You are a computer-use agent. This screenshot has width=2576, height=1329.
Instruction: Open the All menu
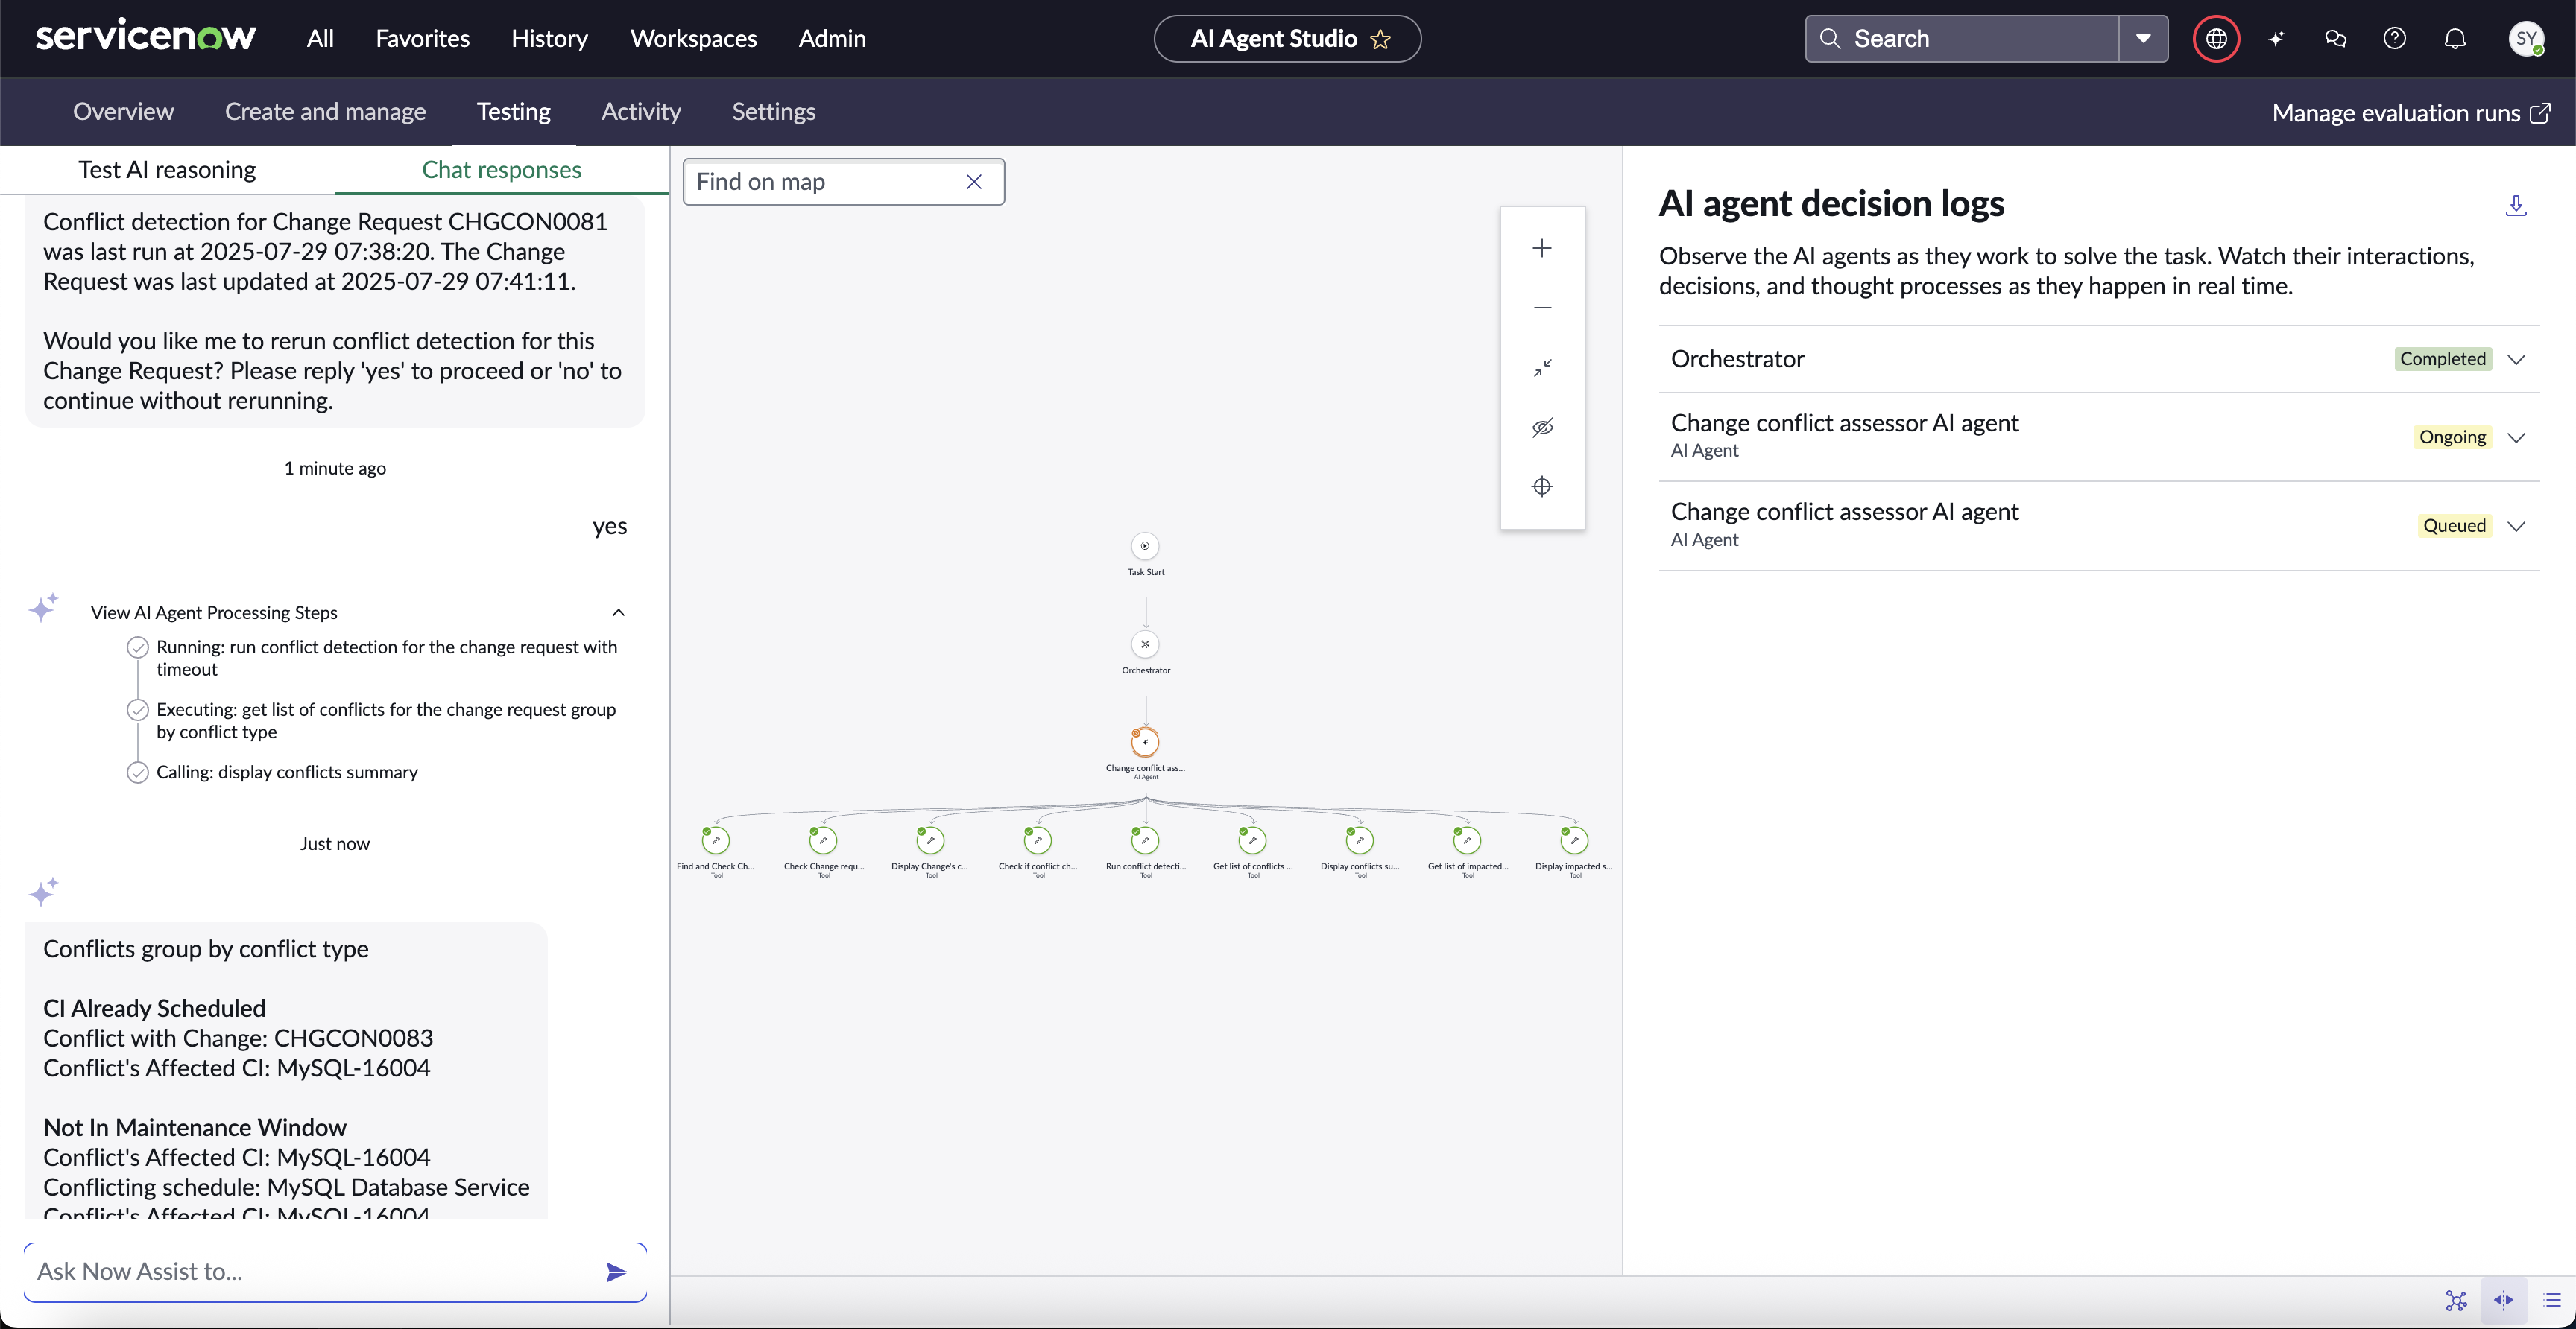click(x=320, y=38)
